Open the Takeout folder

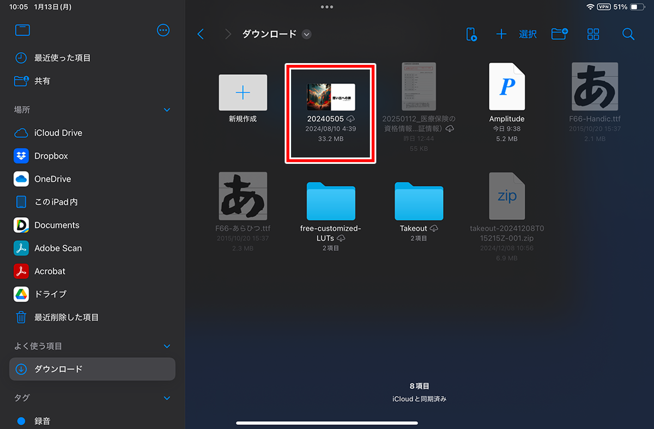pyautogui.click(x=419, y=201)
